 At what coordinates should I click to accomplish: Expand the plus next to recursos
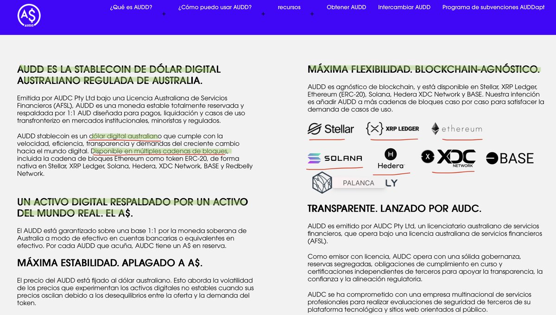click(x=312, y=14)
